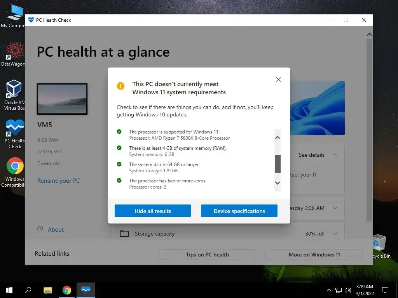Select Oracle VM VirtualBox desktop icon

click(x=14, y=95)
